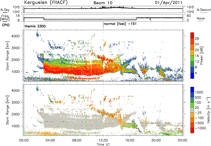Click "2000" range tick of power panel
The height and width of the screenshot is (146, 211).
16,60
